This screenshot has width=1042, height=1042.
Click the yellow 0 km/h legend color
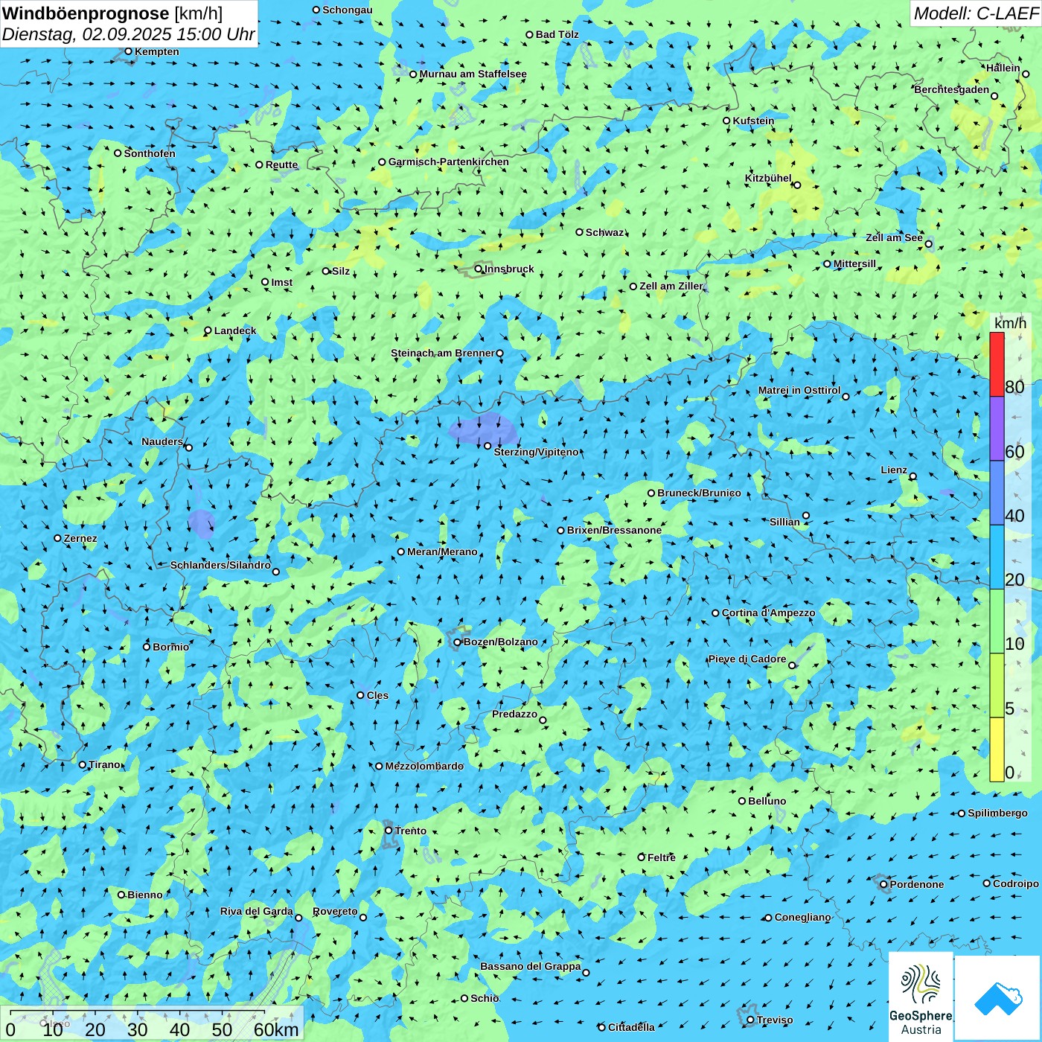997,749
